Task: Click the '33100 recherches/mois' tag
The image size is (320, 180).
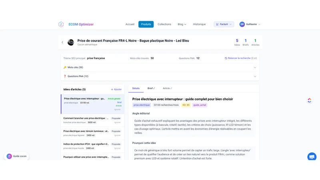Action: 166,105
